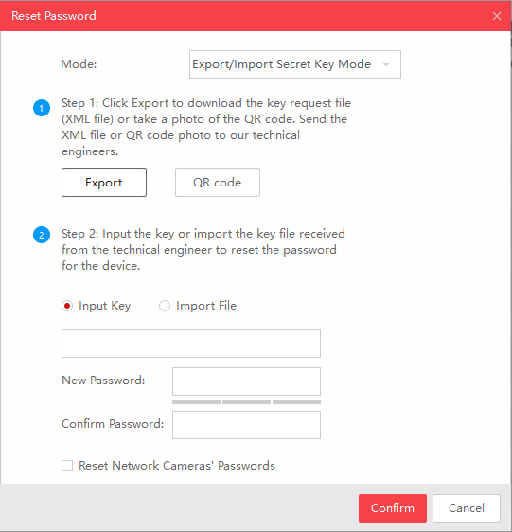
Task: Click the Reset Password title bar text
Action: click(54, 16)
